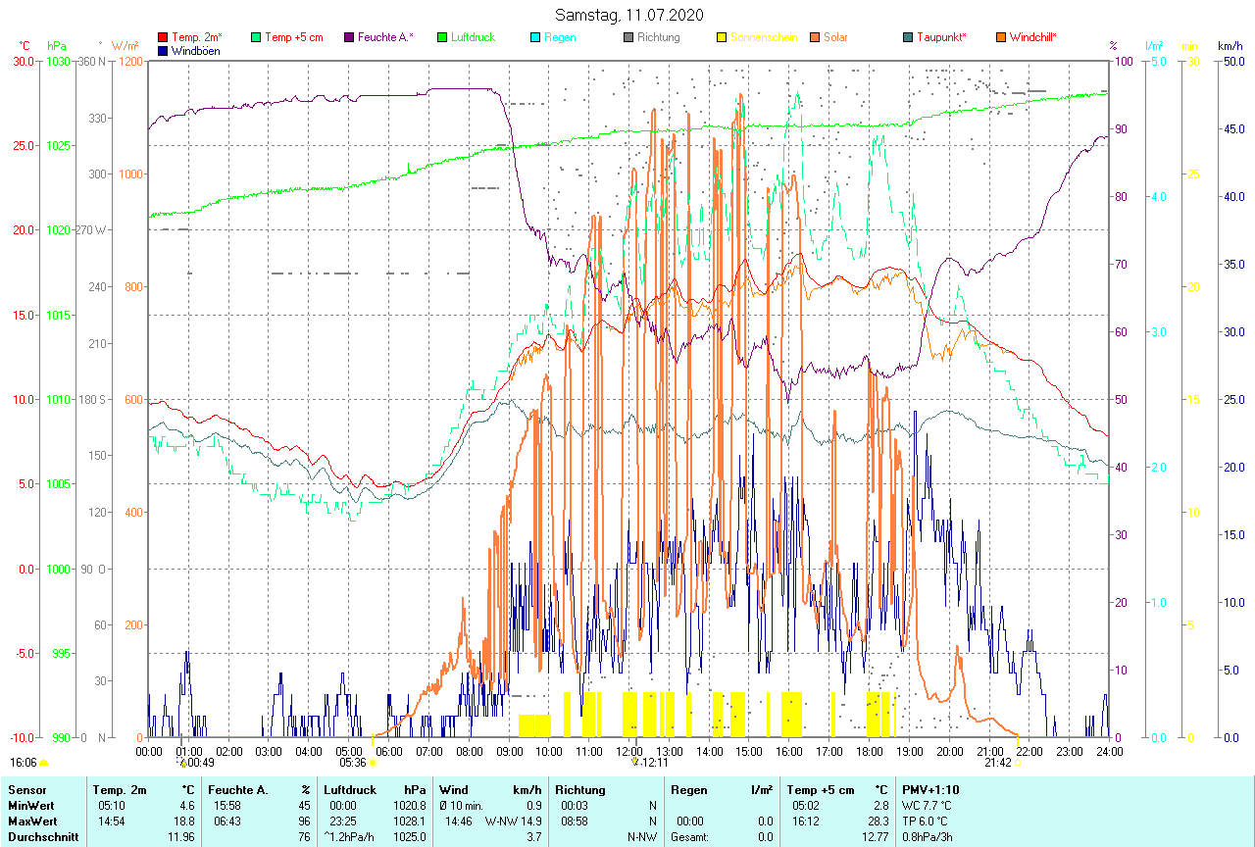Click the PMV+1:10 table header

click(931, 789)
